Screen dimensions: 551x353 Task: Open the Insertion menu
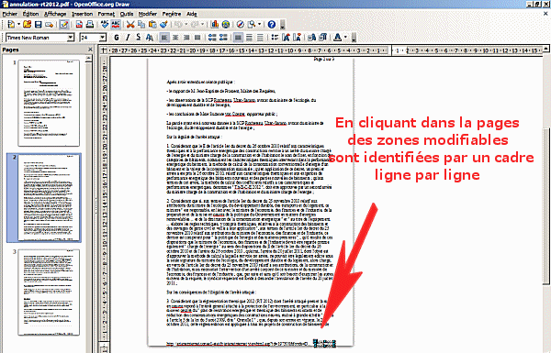(x=83, y=14)
